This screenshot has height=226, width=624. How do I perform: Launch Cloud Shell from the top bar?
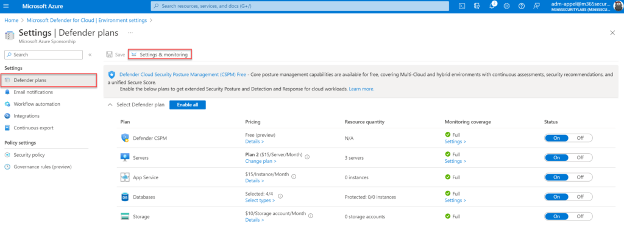click(x=462, y=6)
